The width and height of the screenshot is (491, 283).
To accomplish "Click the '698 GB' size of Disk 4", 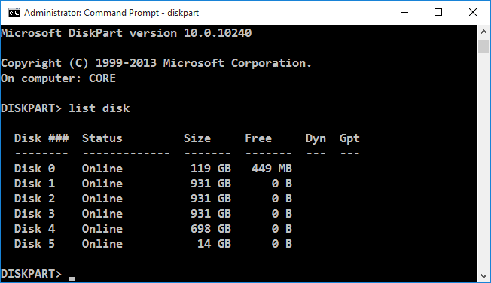I will 211,229.
